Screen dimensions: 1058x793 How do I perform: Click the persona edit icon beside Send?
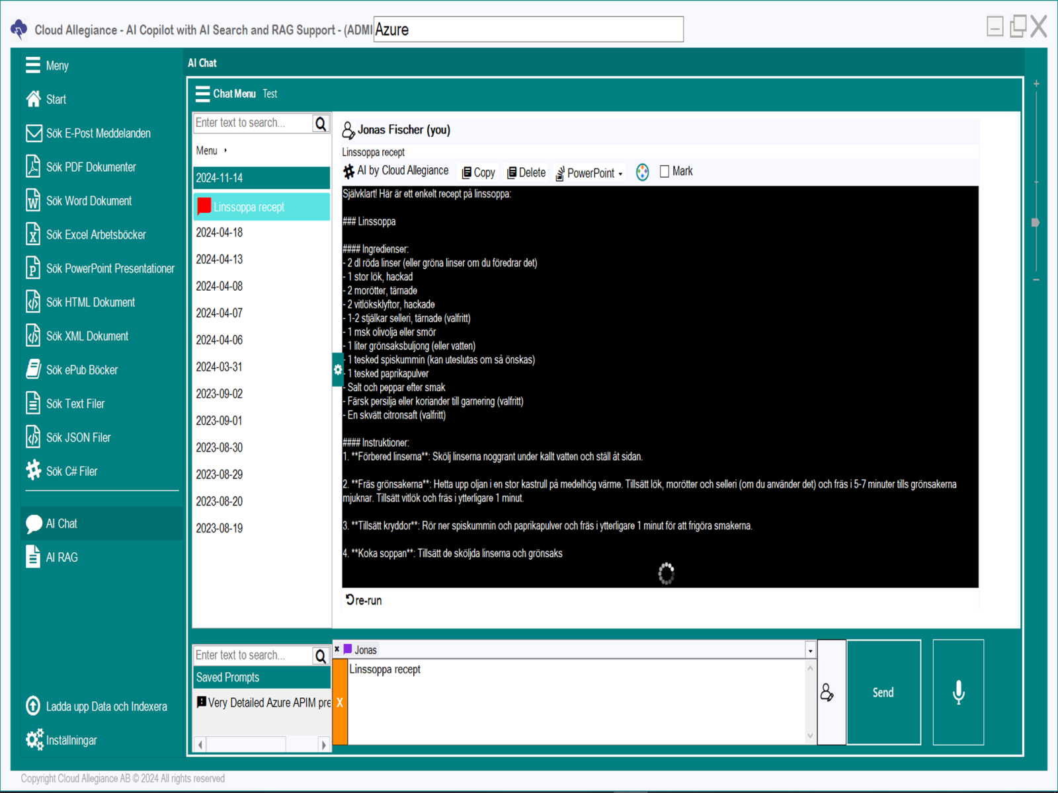click(827, 693)
